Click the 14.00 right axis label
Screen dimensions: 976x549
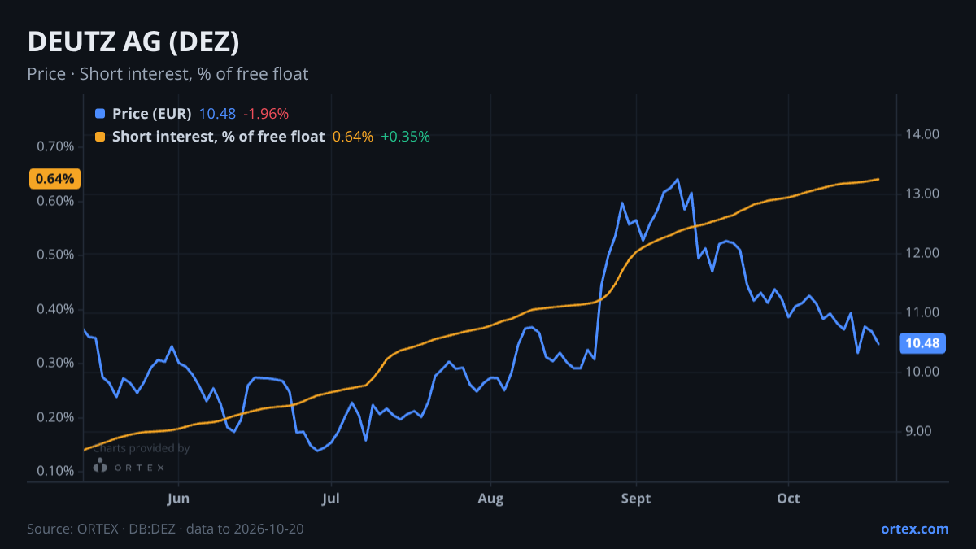922,134
